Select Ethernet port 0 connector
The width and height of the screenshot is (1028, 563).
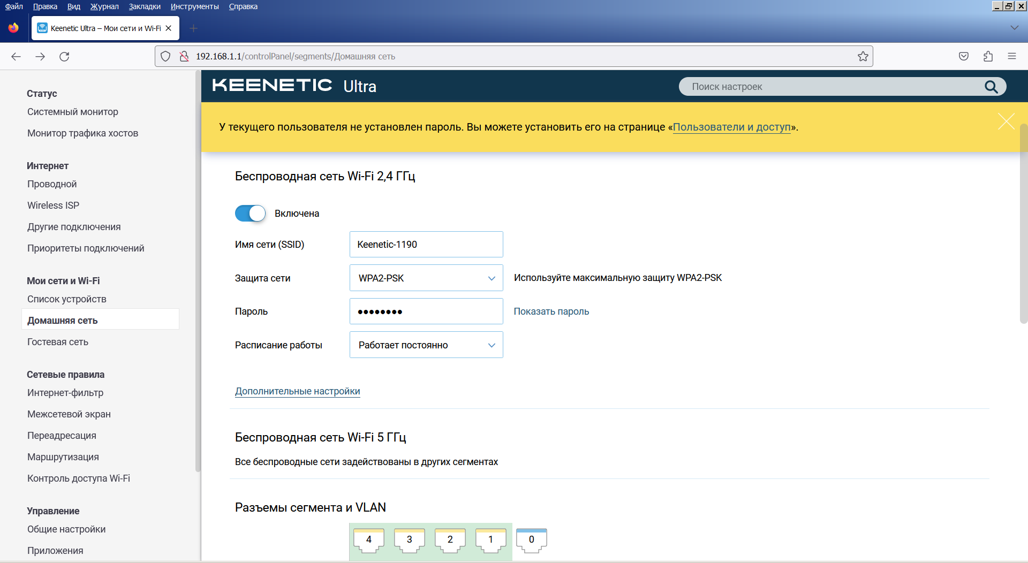point(532,540)
